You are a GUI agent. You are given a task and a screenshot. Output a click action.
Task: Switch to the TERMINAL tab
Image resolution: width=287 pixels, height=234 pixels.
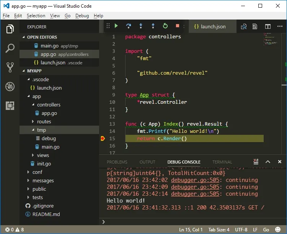[222, 162]
